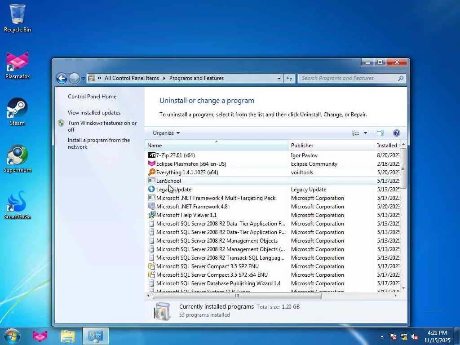Sort by the Name column header
Viewport: 460px width, 345px height.
point(217,145)
